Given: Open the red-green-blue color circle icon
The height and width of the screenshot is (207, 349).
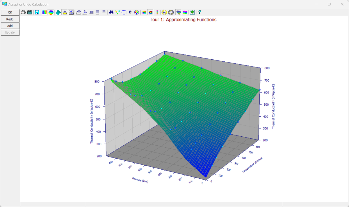Looking at the screenshot, I should 136,12.
